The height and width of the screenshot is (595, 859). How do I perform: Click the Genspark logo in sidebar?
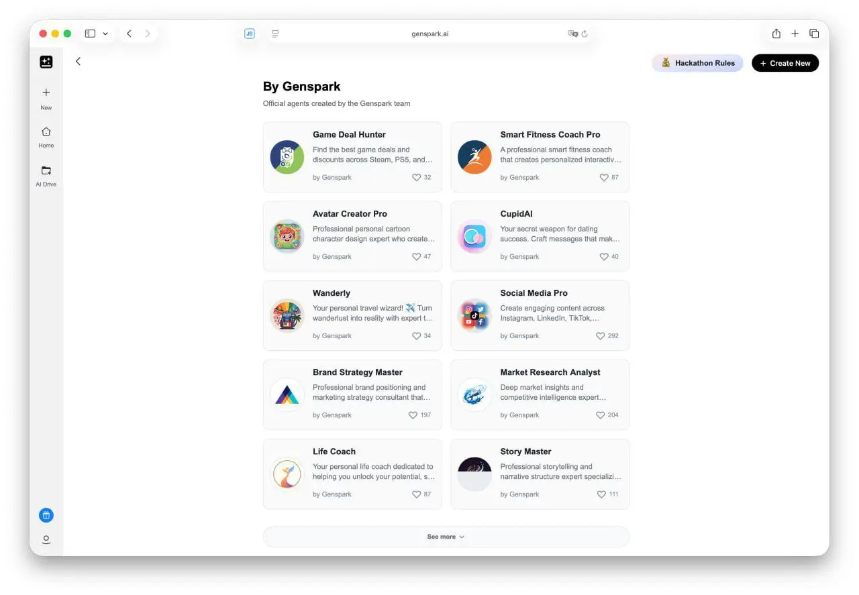(46, 62)
